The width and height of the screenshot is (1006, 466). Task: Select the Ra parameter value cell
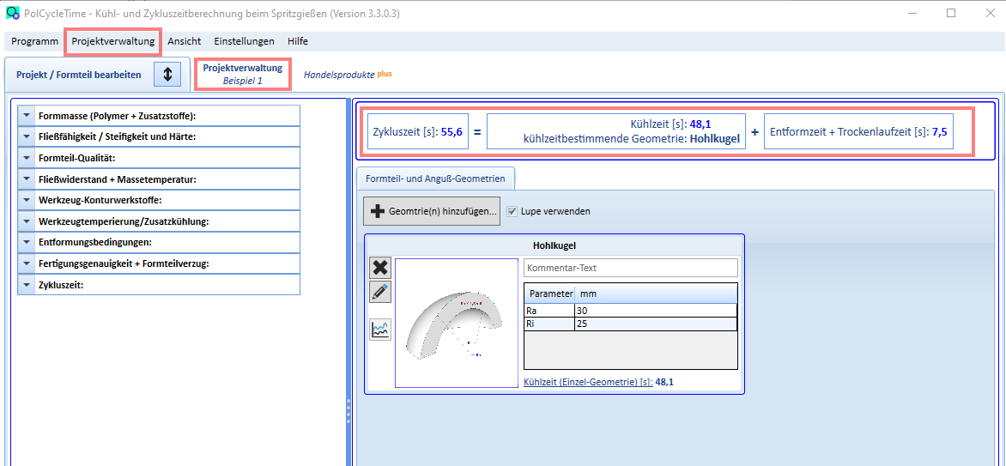pos(656,311)
